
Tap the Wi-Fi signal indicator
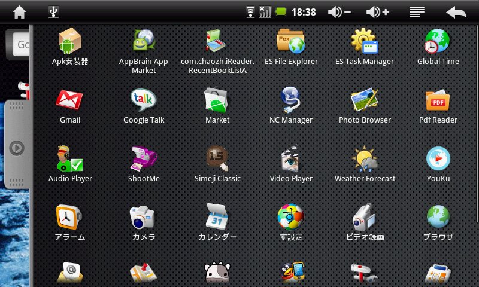pos(250,12)
